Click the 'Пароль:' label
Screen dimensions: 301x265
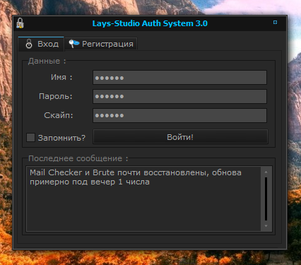tap(56, 96)
